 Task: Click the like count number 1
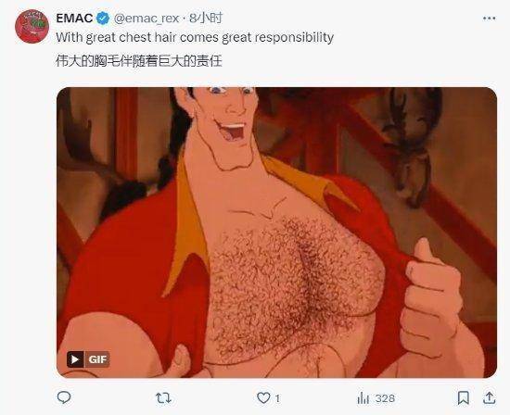[277, 398]
